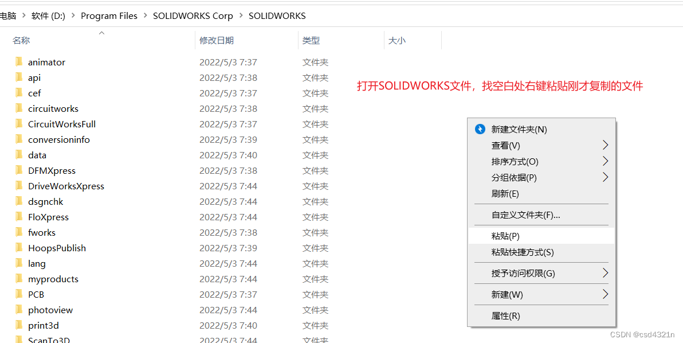Viewport: 683px width, 343px height.
Task: Choose 自定义文件夹(F)... from context menu
Action: coord(541,215)
